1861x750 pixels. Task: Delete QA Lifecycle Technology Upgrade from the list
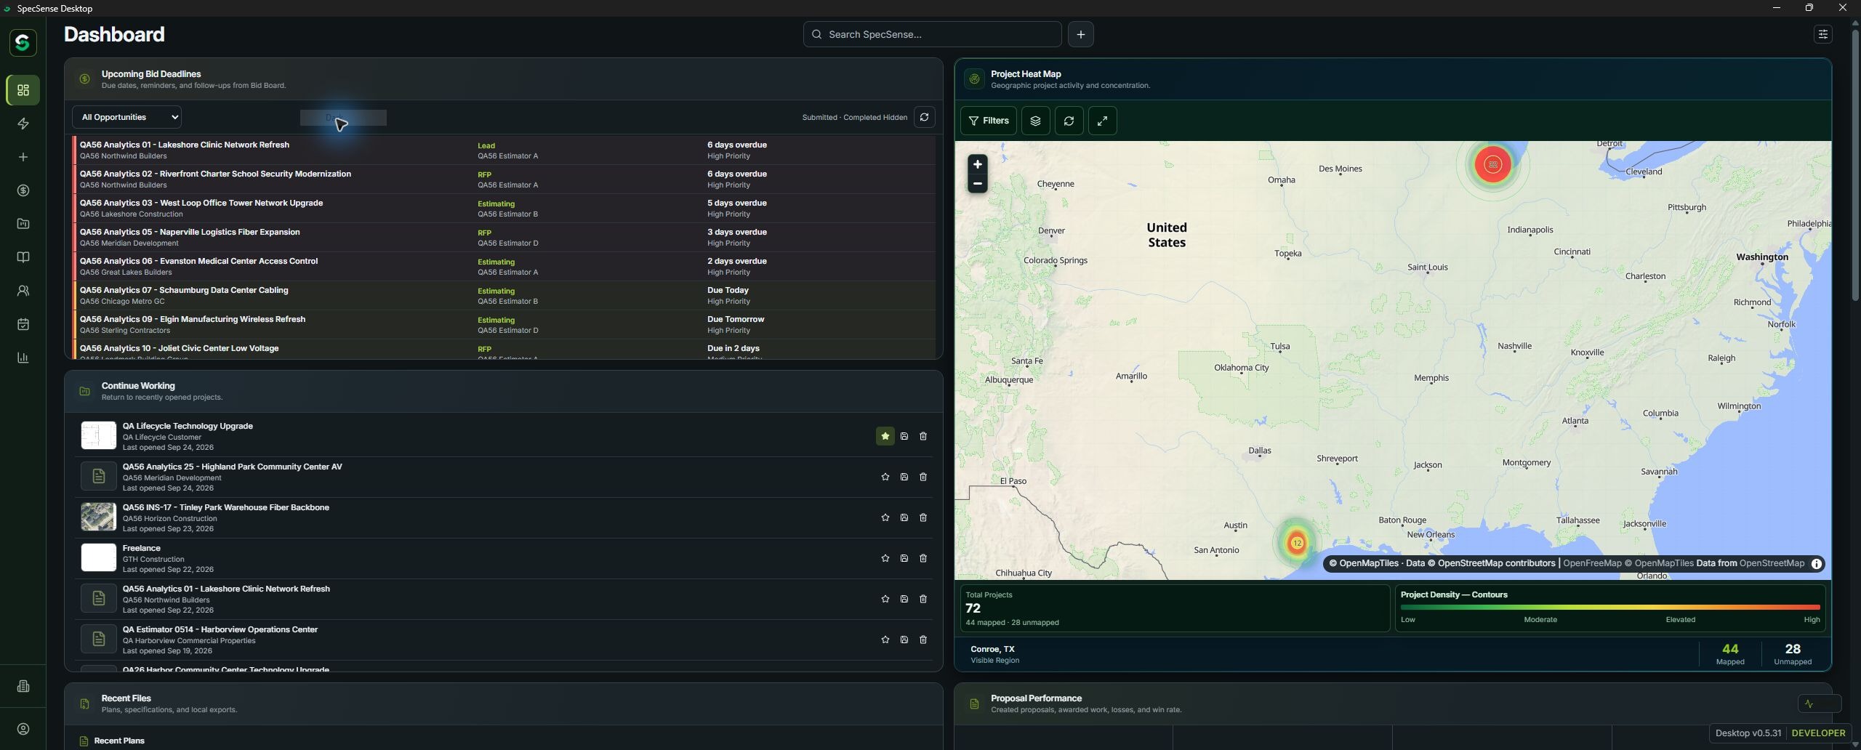[923, 436]
